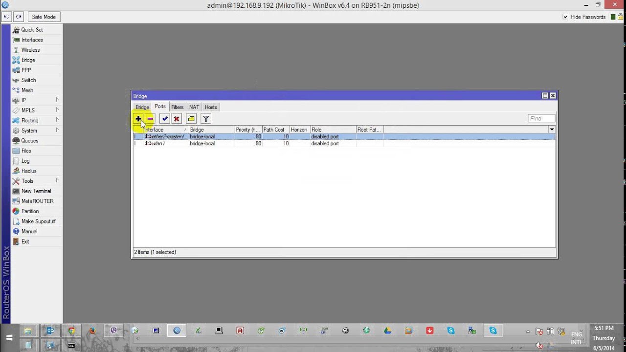Expand the Routing submenu
626x352 pixels.
pos(37,120)
